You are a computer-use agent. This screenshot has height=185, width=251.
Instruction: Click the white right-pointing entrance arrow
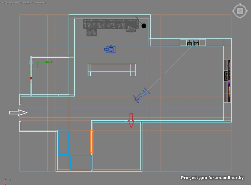(18, 113)
